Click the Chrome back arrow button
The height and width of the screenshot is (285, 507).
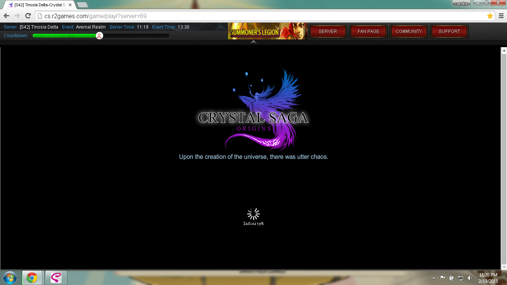point(6,16)
